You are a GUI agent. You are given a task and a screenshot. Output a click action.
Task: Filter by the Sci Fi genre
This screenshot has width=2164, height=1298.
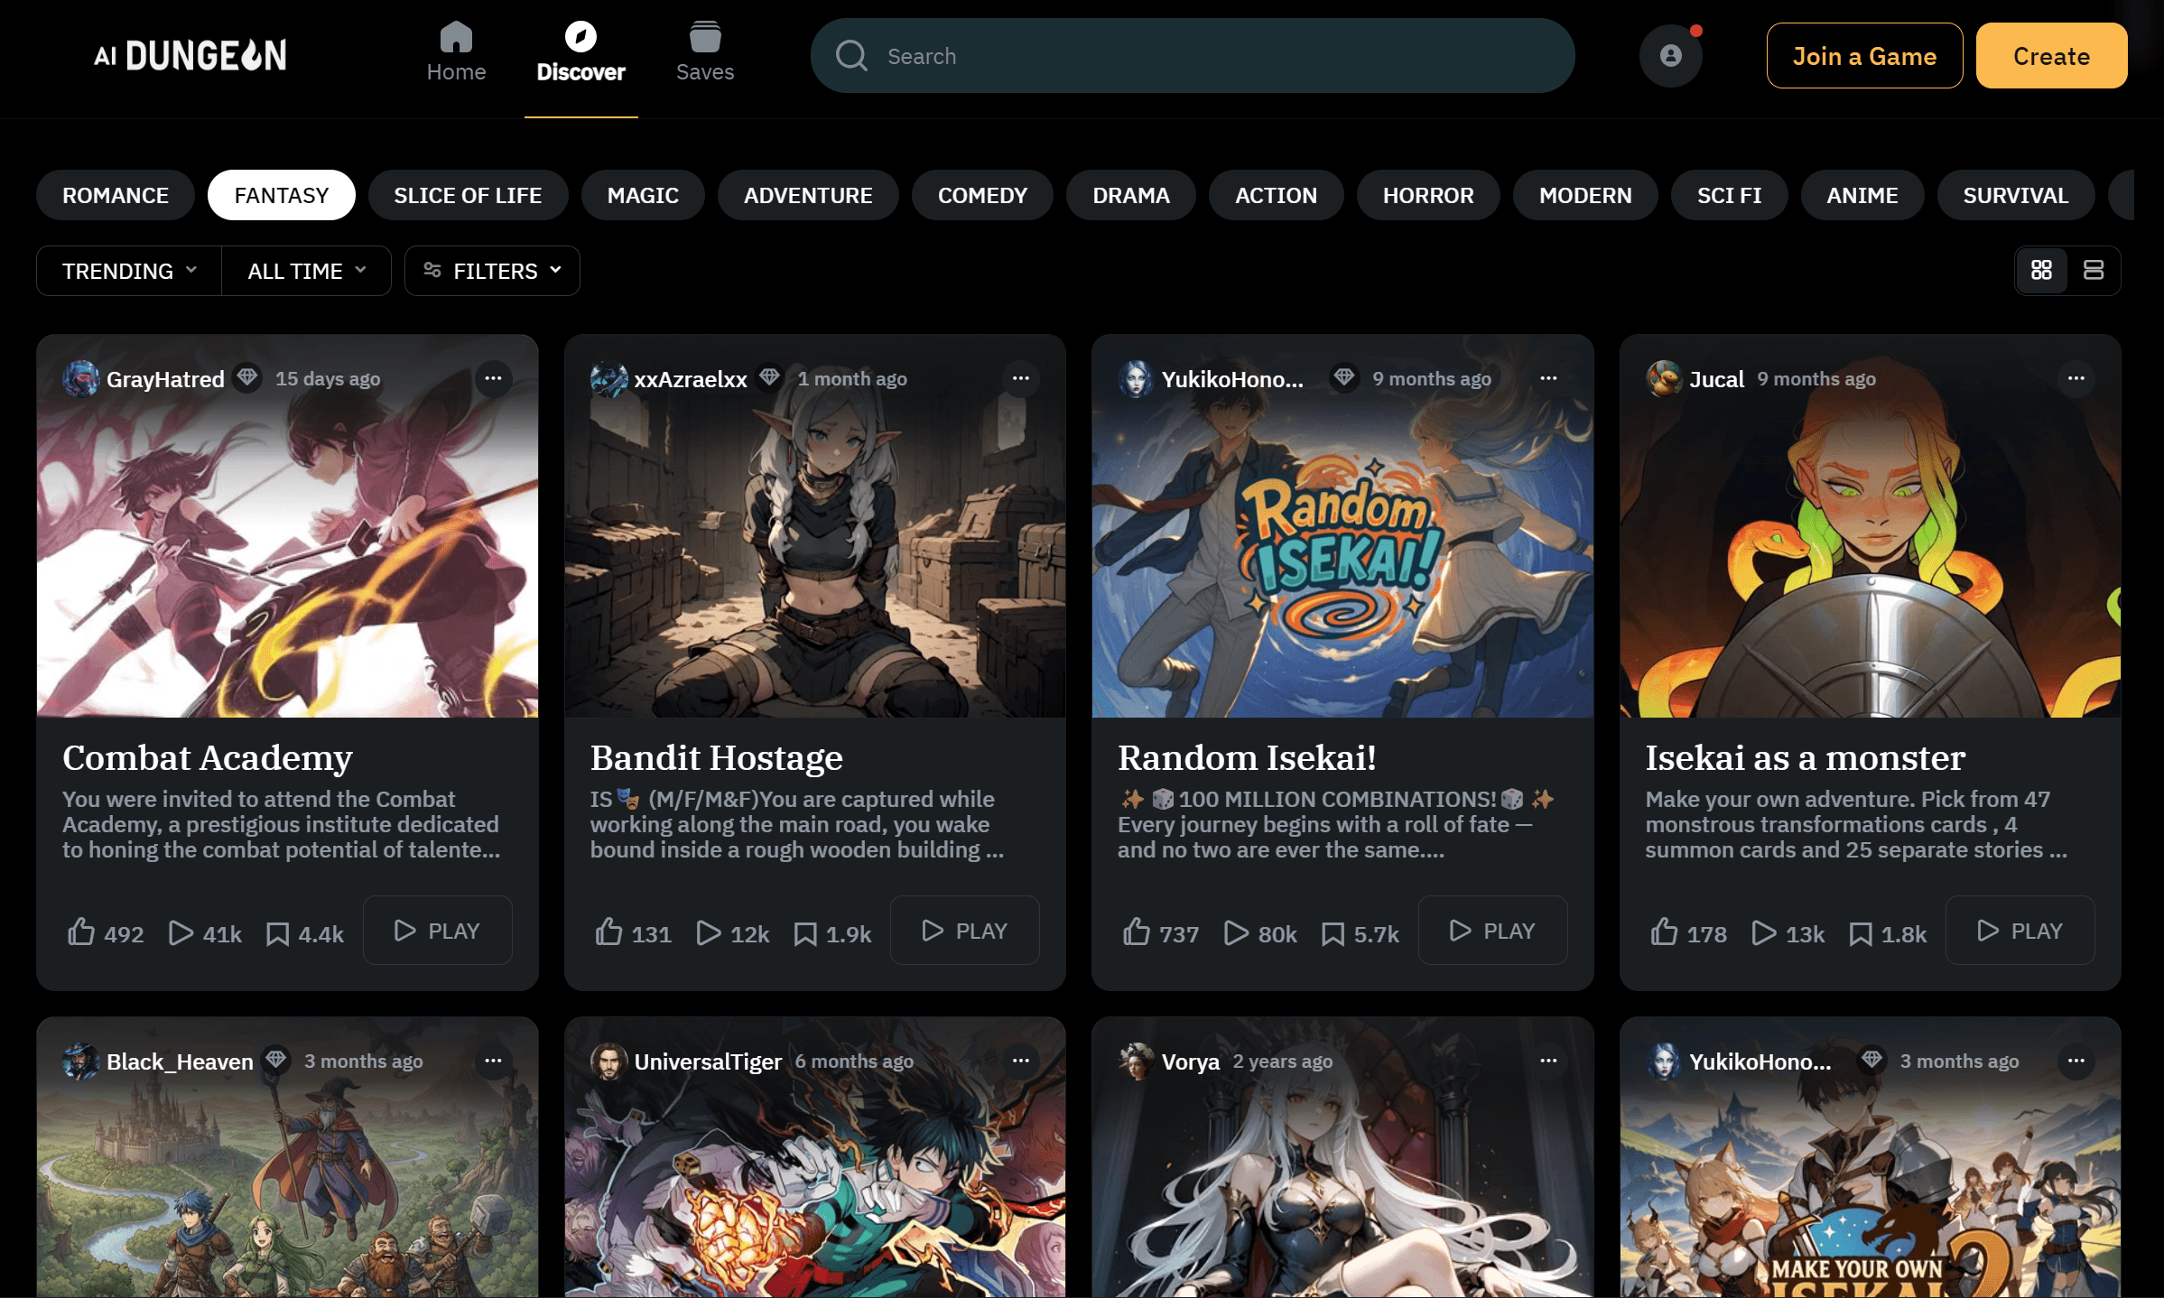point(1729,195)
